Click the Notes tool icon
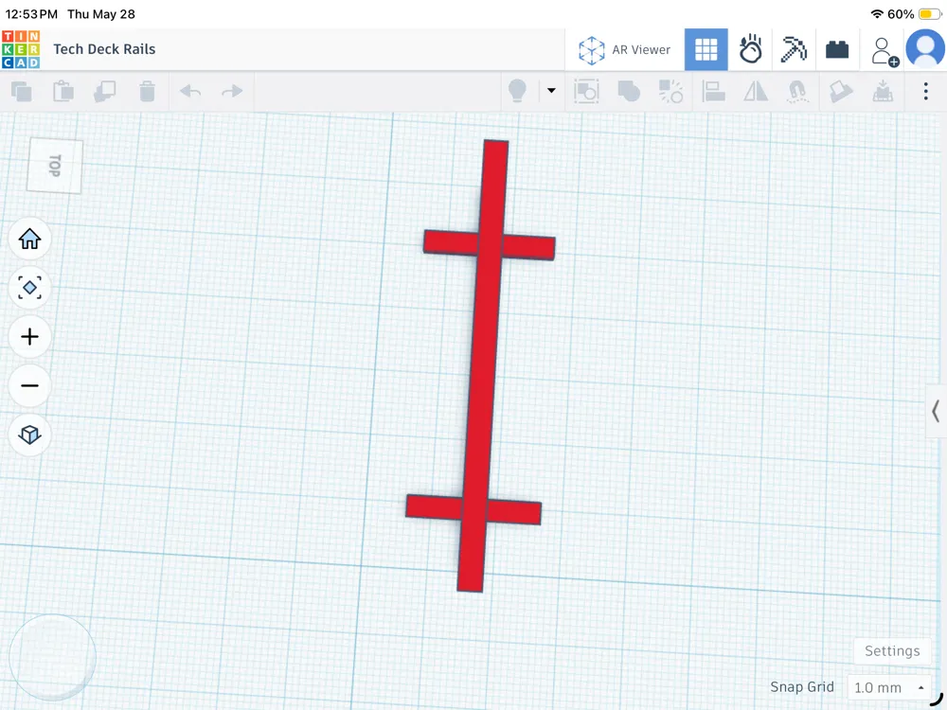 tap(841, 91)
